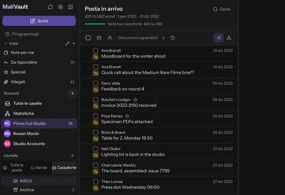
Task: Click vault badge on Moodboard email
Action: click(x=96, y=57)
